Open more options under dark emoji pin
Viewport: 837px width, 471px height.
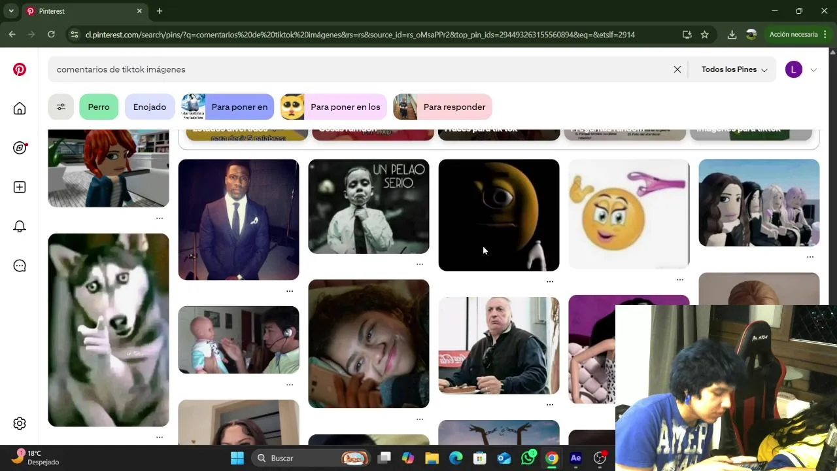tap(550, 281)
